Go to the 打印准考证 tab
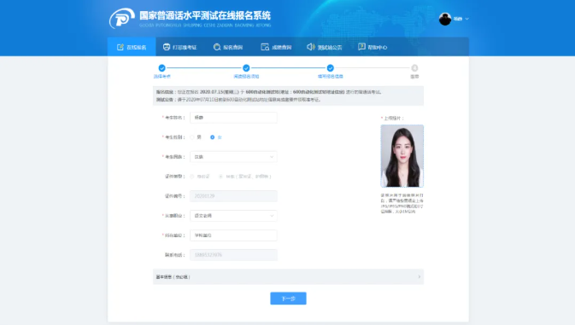Viewport: 575px width, 325px height. click(x=179, y=47)
